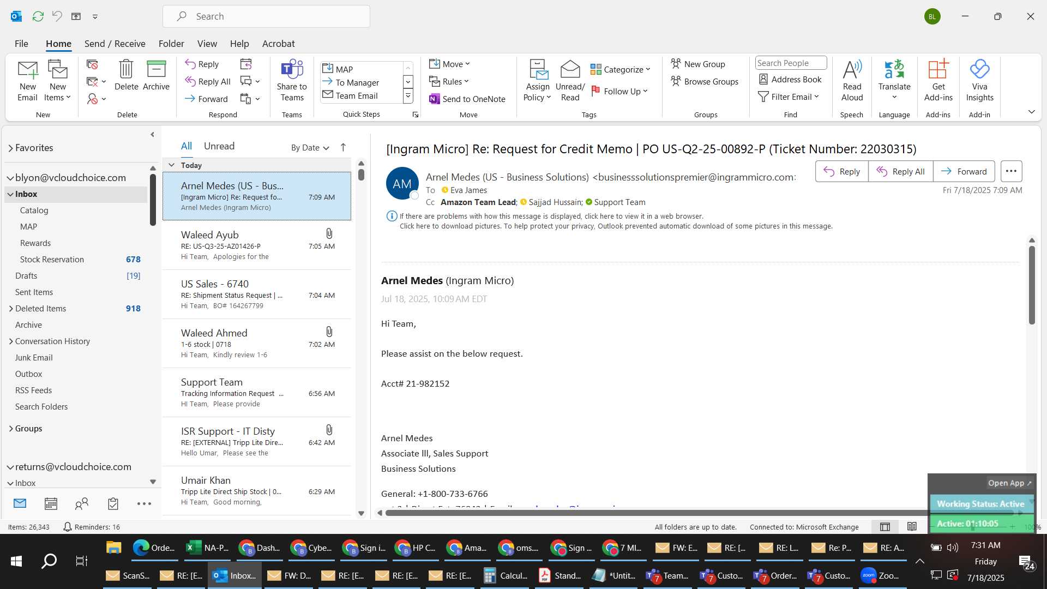Click the Send/Receive sync icon in title bar

point(38,16)
